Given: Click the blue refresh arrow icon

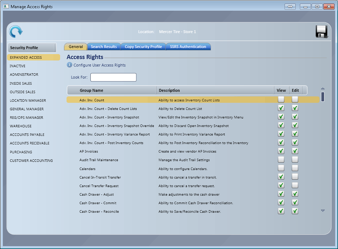Looking at the screenshot, I should click(16, 32).
